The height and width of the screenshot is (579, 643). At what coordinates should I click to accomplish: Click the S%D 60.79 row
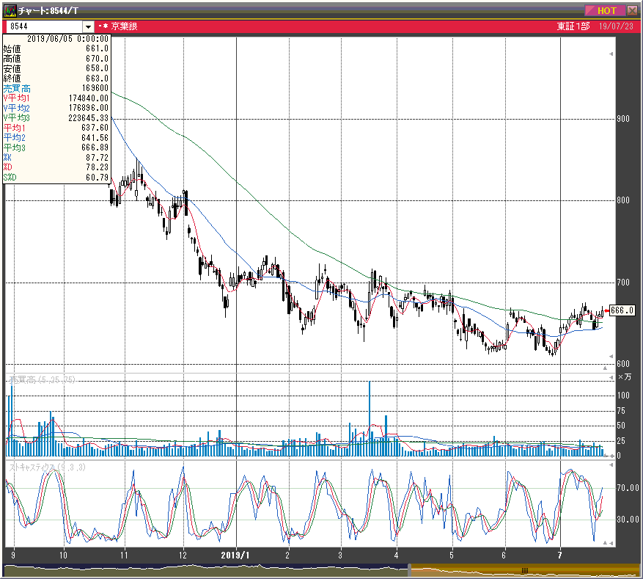tap(56, 178)
